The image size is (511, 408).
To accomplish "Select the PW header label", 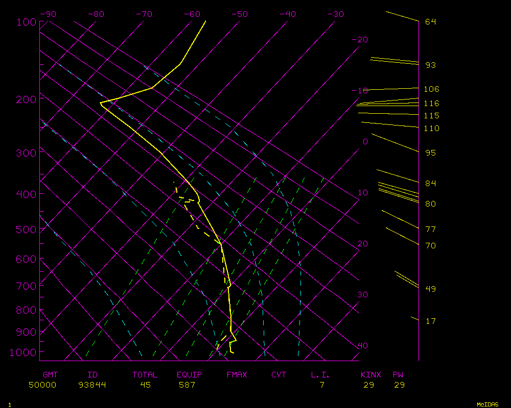I will point(398,375).
